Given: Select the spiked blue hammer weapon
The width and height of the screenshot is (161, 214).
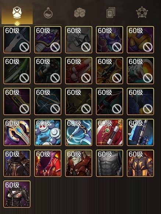Looking at the screenshot, I should 140,132.
